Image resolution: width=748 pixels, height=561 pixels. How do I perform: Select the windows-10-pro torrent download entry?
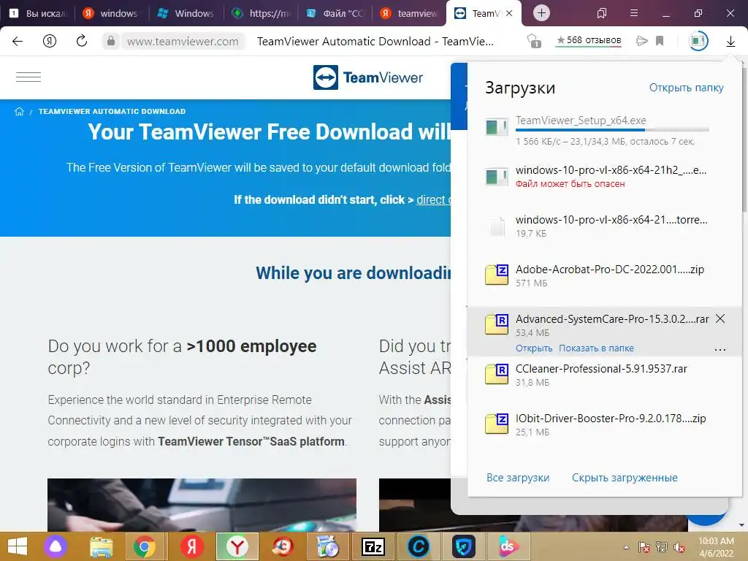(604, 226)
